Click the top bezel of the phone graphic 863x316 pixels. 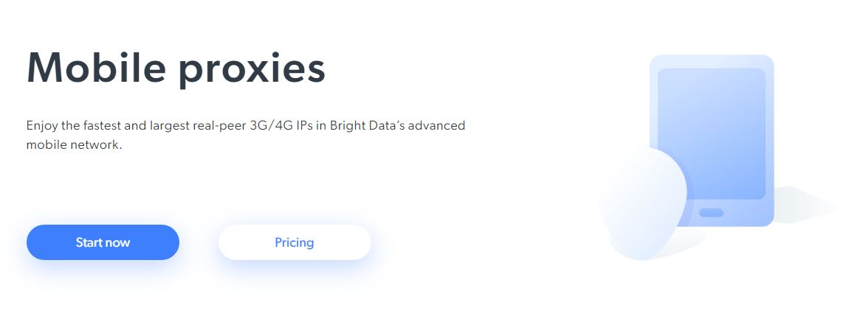click(711, 62)
